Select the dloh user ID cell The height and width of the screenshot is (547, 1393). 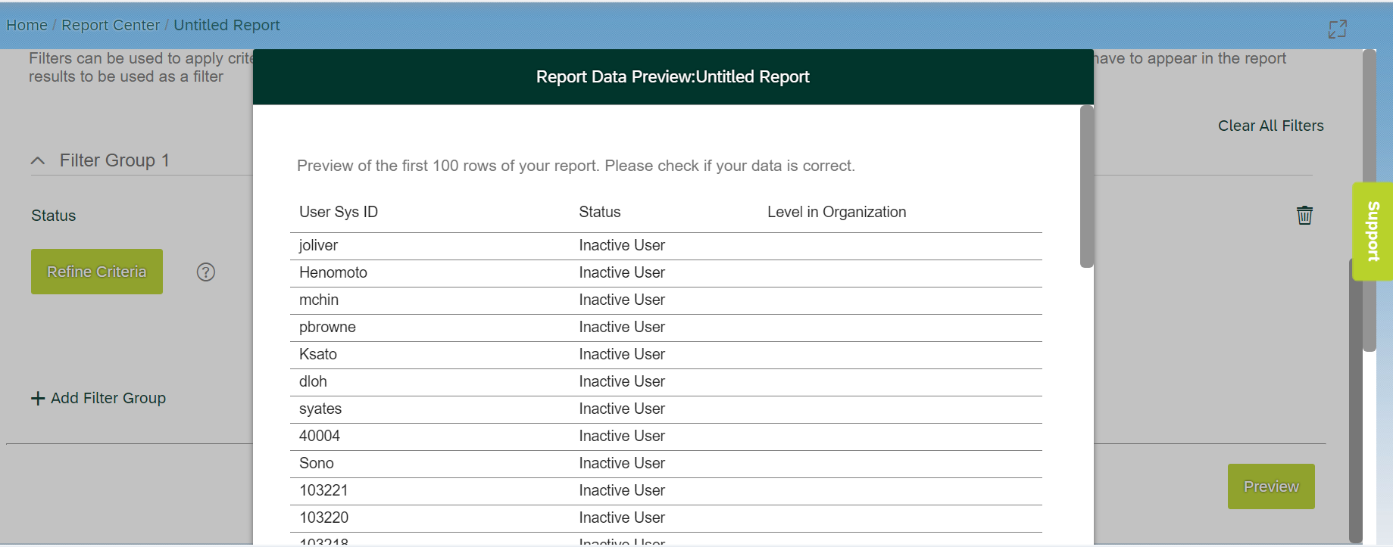point(313,381)
